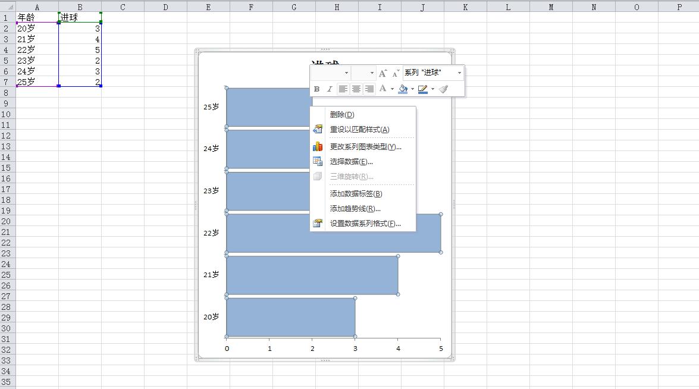The width and height of the screenshot is (699, 389).
Task: Click the horizontal axis value 4
Action: point(398,349)
